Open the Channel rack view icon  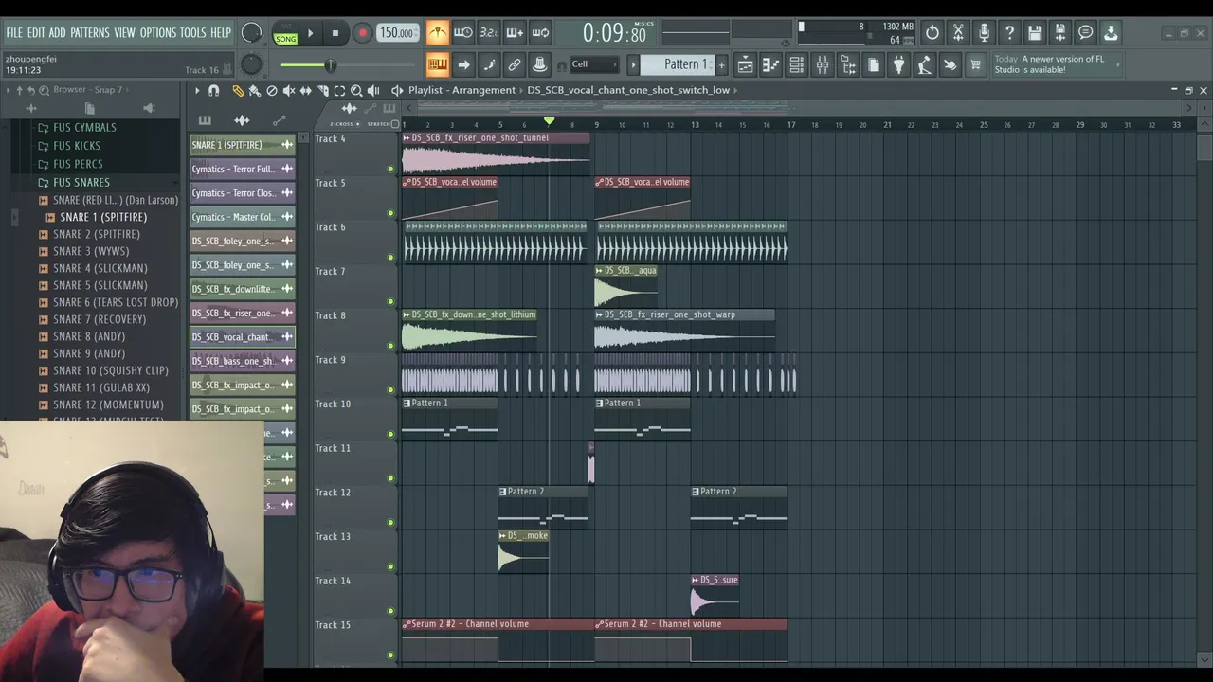(x=797, y=64)
